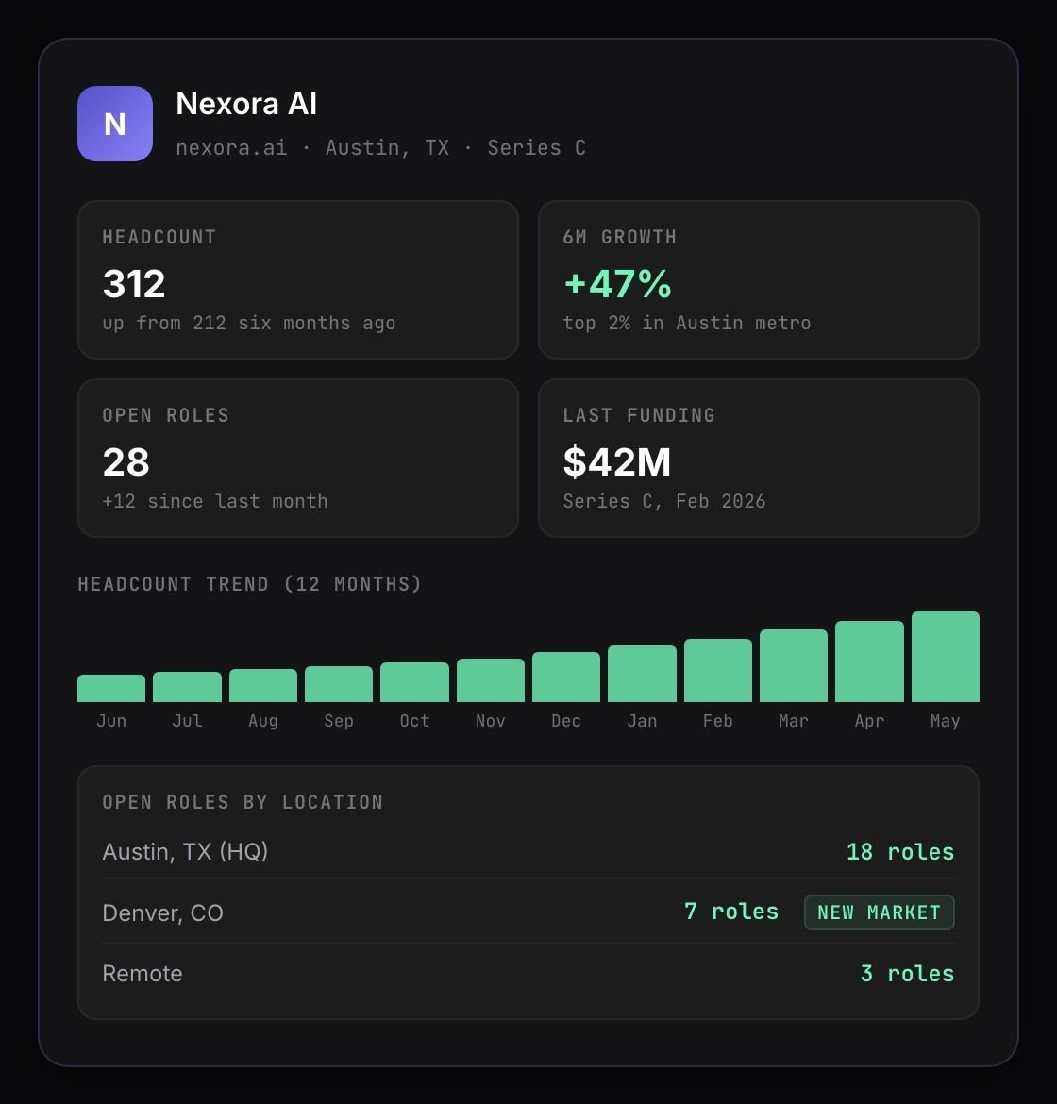Select the Remote location row
This screenshot has width=1057, height=1104.
point(528,973)
